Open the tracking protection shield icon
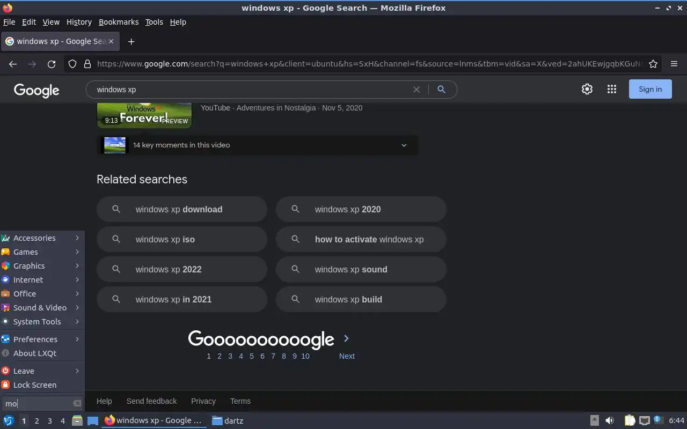687x429 pixels. 72,64
